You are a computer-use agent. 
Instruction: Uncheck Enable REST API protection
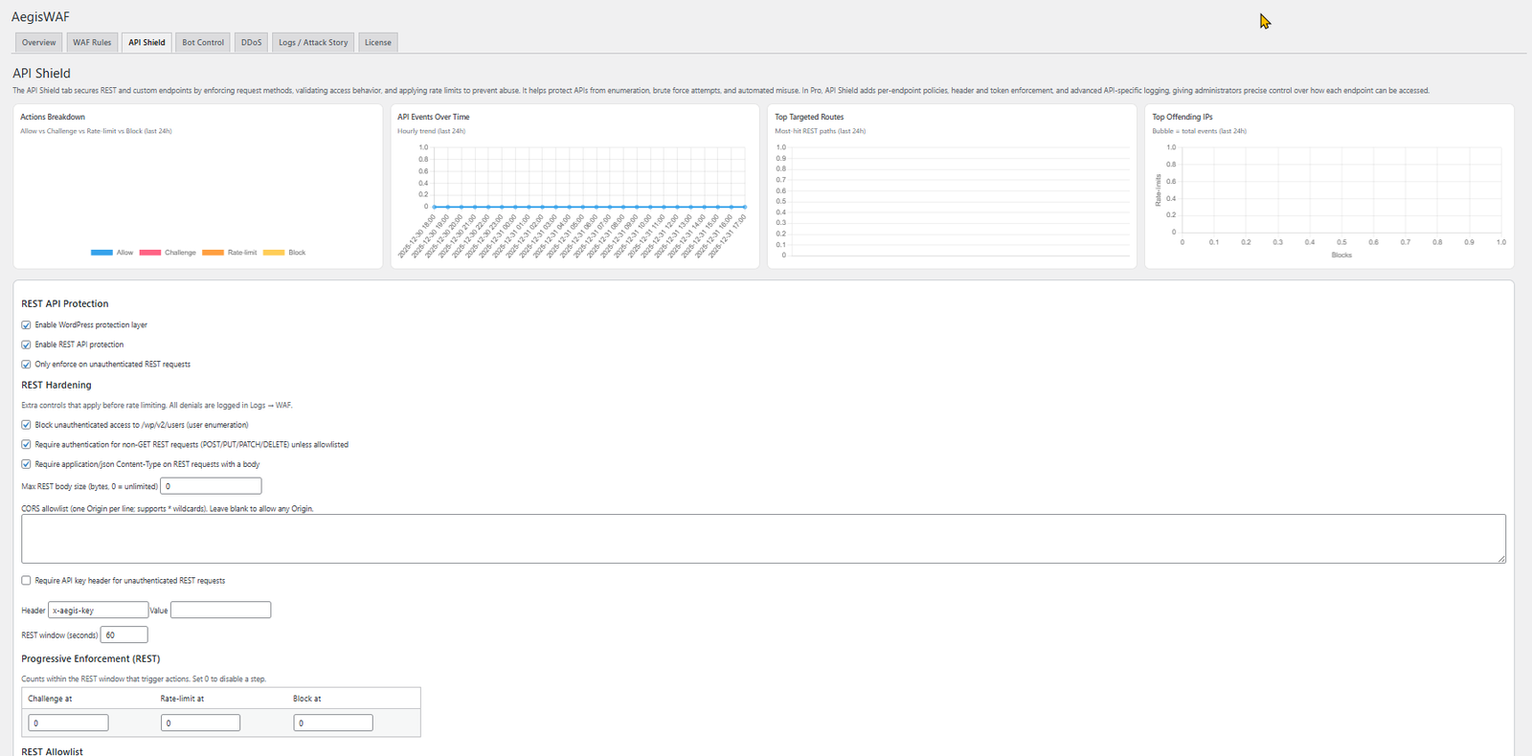point(26,345)
